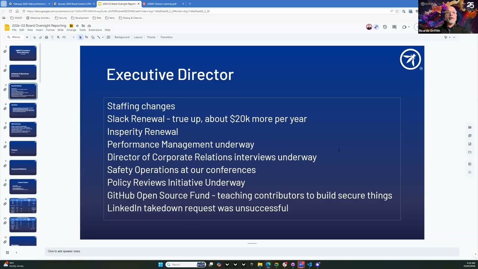The width and height of the screenshot is (478, 269).
Task: Click the Print icon in the toolbar
Action: (46, 37)
